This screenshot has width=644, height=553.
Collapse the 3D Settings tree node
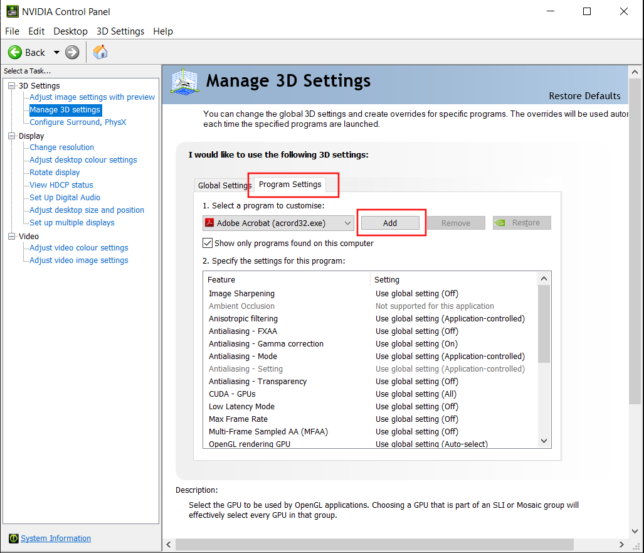(x=11, y=85)
